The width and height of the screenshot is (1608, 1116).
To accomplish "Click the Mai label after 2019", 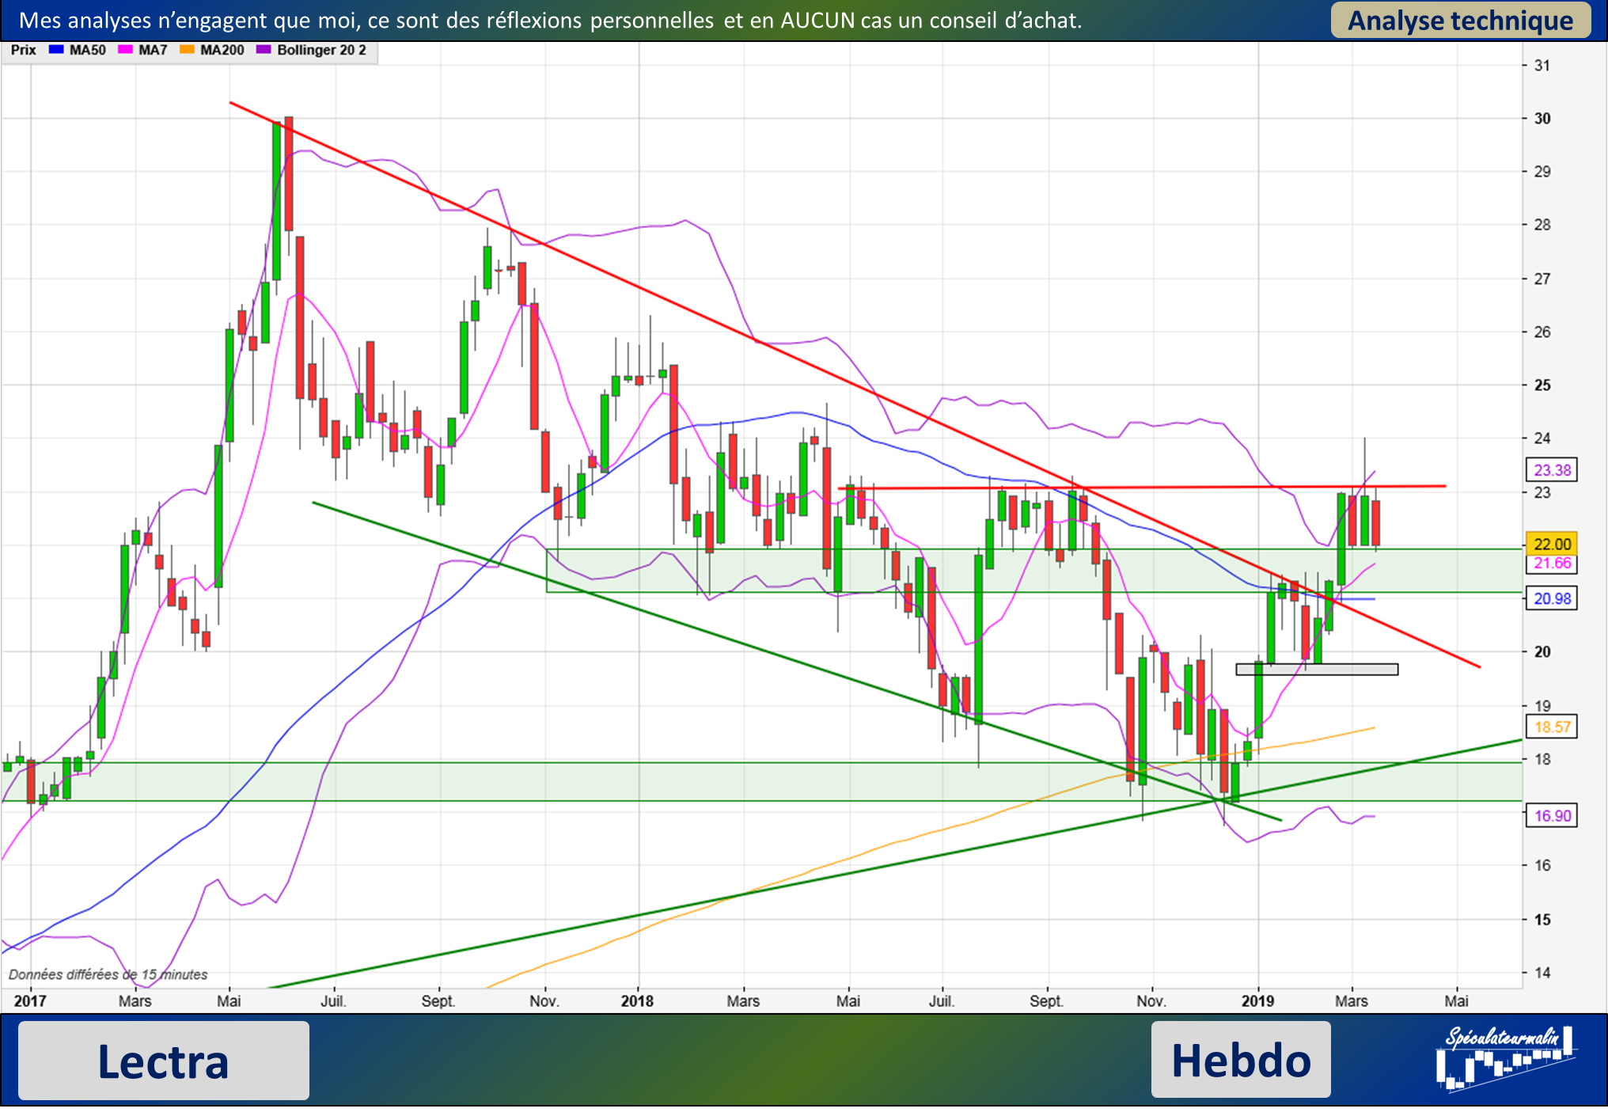I will pos(1456,1000).
